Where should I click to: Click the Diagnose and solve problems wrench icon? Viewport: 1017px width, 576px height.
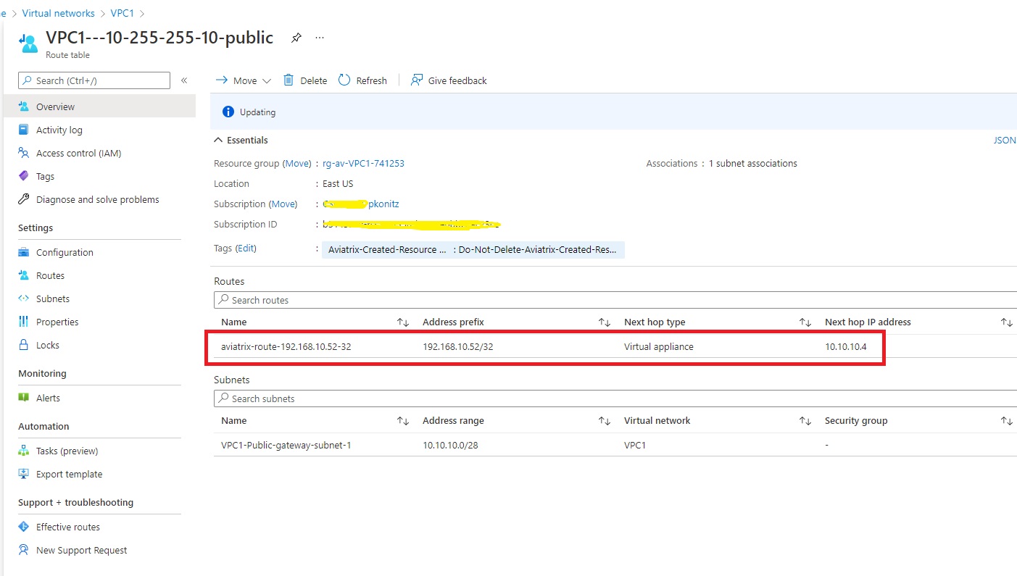(x=24, y=199)
